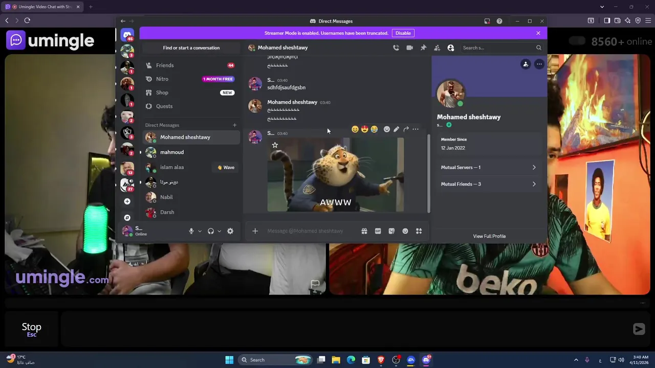Start a voice call with Mohamed sheshtawy

[x=396, y=48]
